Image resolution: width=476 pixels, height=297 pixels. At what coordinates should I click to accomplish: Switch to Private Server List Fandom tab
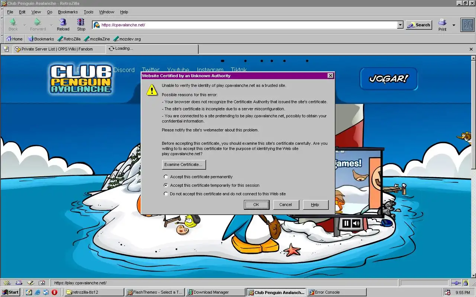59,49
